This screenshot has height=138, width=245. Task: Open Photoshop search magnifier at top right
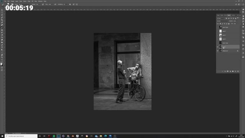(x=236, y=4)
